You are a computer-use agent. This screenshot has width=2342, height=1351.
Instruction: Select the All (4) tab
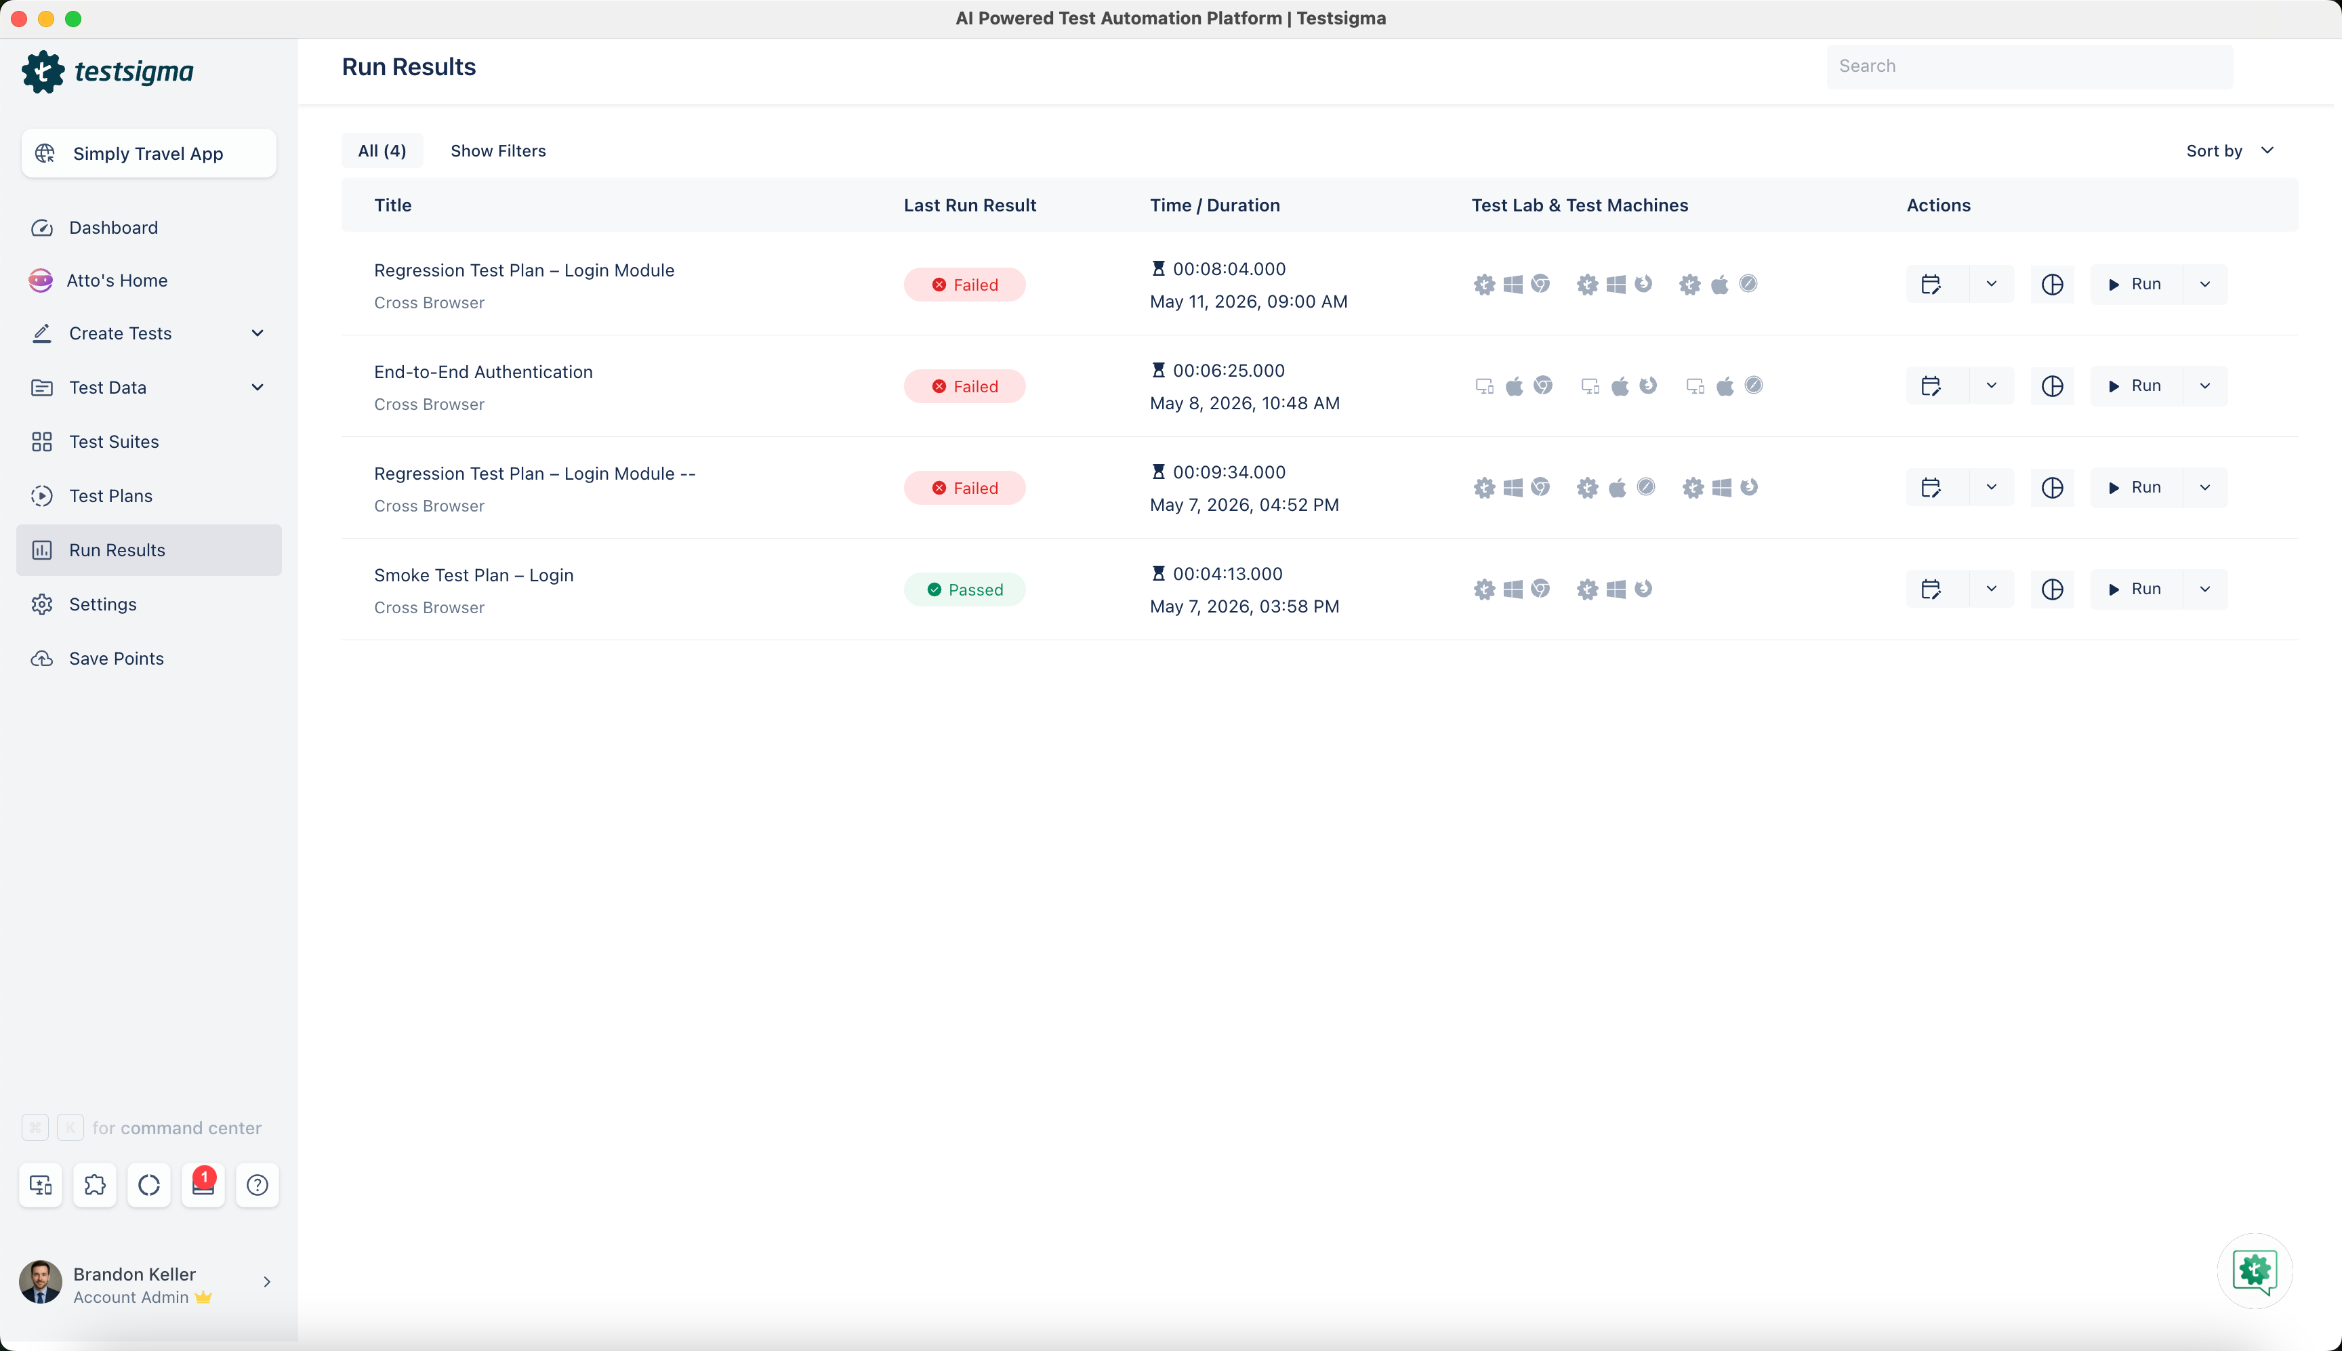[x=382, y=150]
